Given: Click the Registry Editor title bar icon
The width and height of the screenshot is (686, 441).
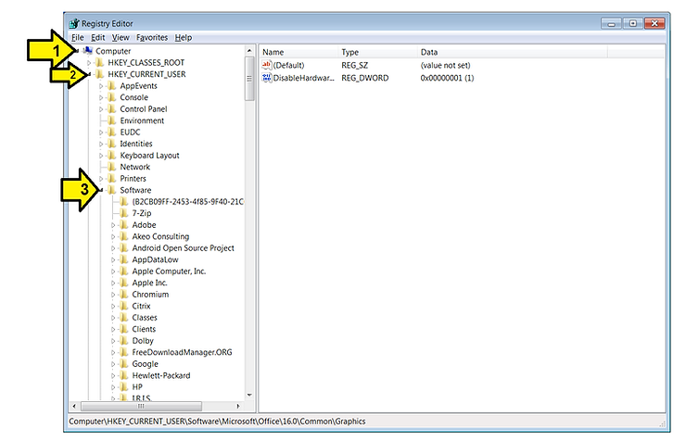Looking at the screenshot, I should 74,23.
